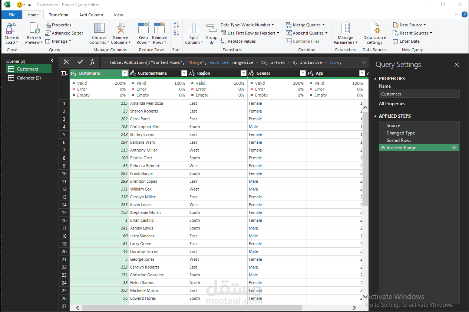Collapse the Queries pane with the arrow

pos(52,61)
